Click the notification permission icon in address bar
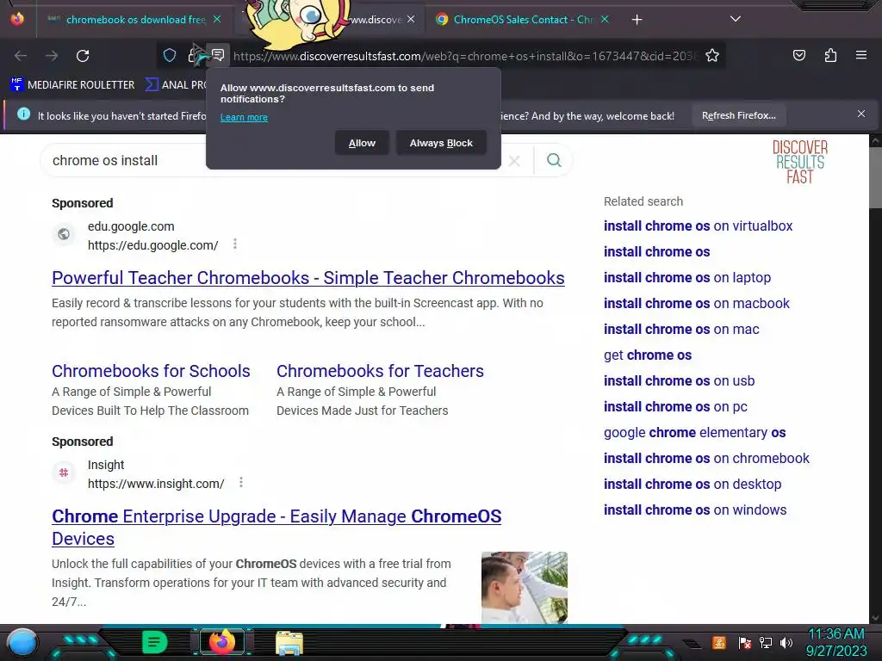 tap(218, 55)
